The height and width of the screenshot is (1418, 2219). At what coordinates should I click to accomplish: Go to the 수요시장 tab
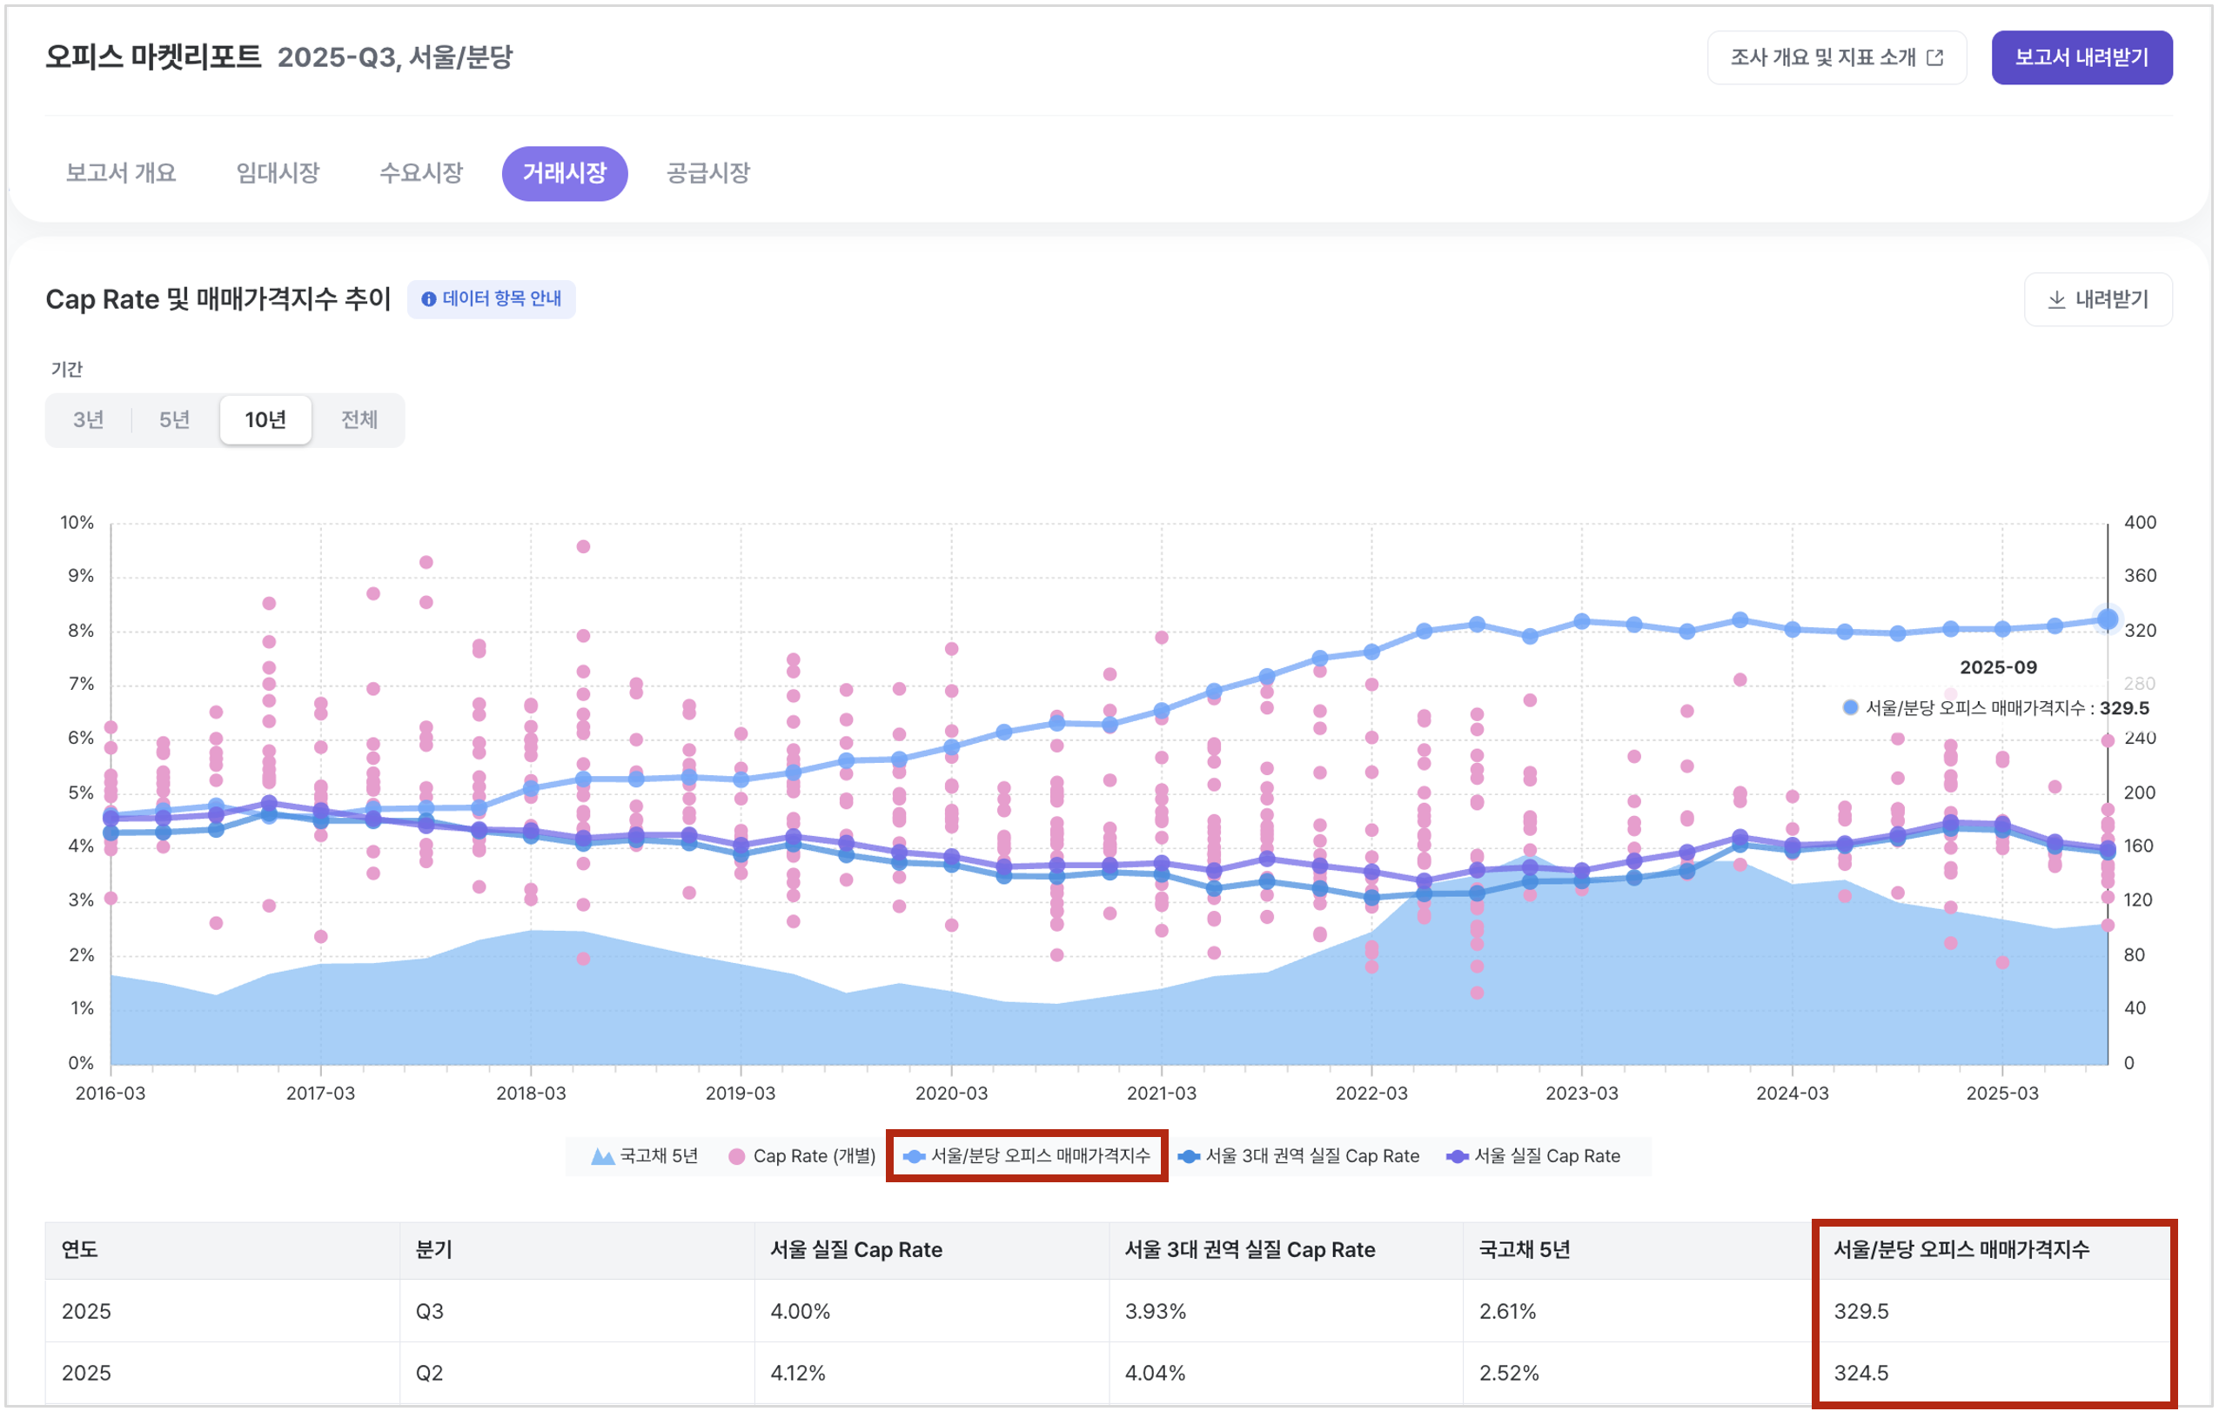(421, 173)
